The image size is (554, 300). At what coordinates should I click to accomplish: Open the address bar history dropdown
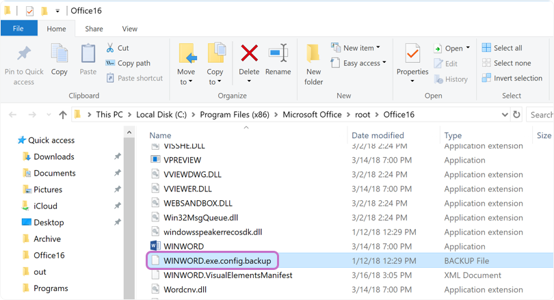pos(505,115)
